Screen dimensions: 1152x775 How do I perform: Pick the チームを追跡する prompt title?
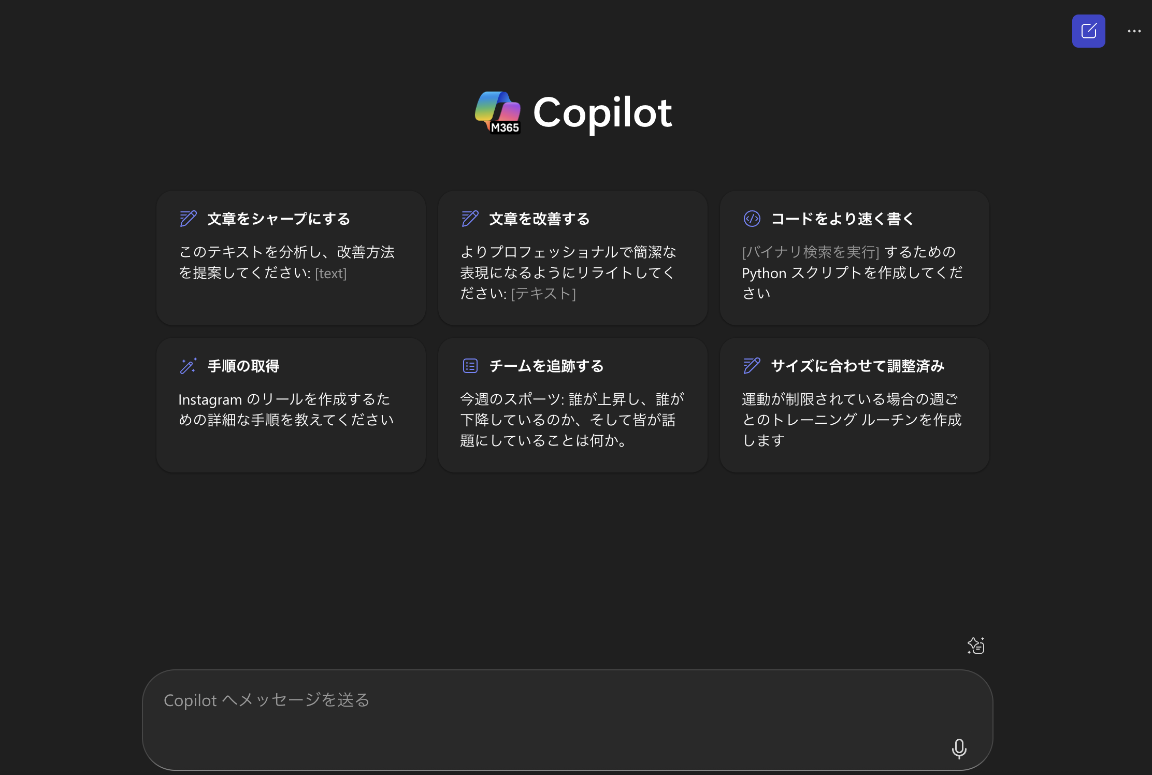tap(546, 366)
